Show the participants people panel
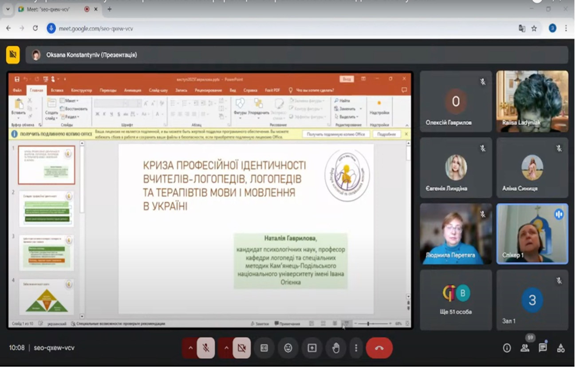The height and width of the screenshot is (368, 576). click(525, 348)
